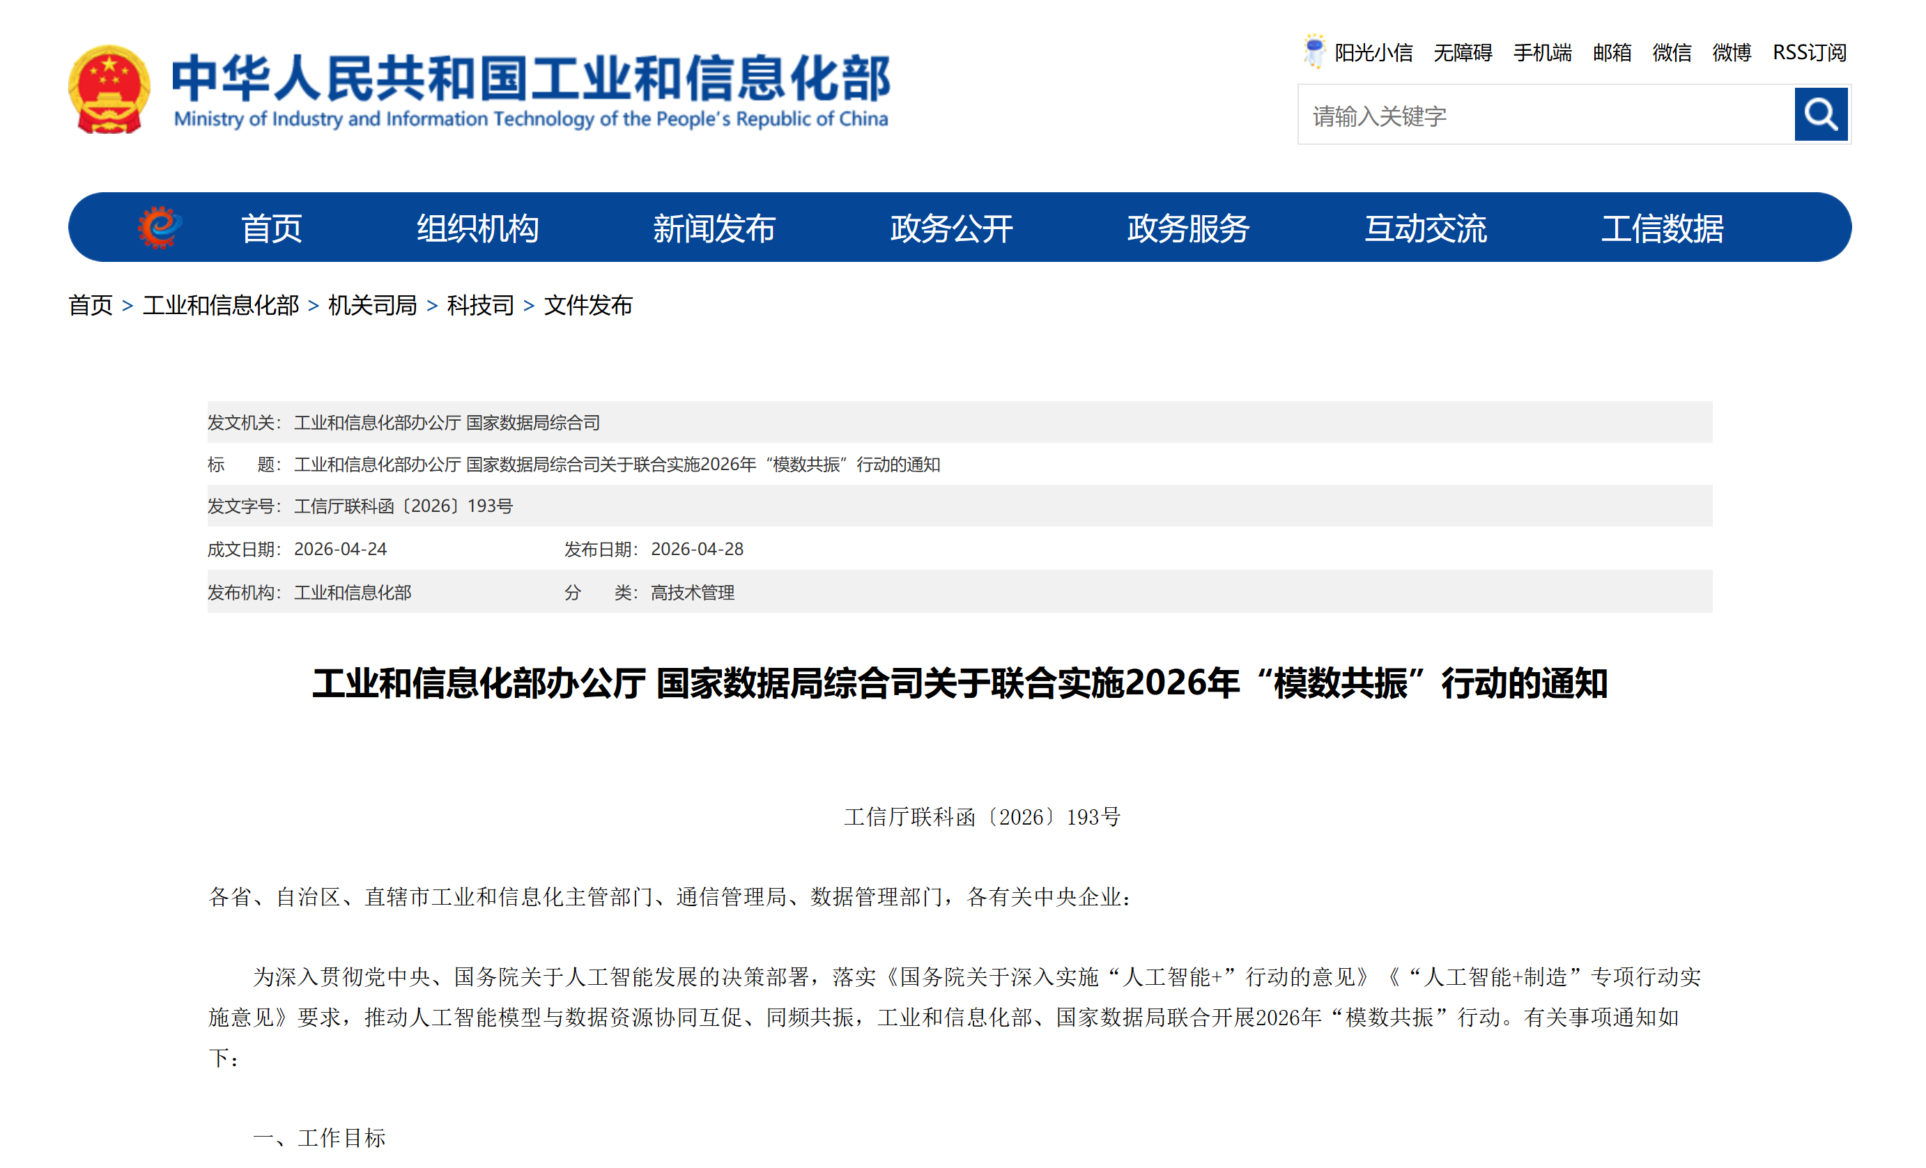Switch to the 手机端 mobile version link
This screenshot has height=1168, width=1926.
tap(1542, 52)
